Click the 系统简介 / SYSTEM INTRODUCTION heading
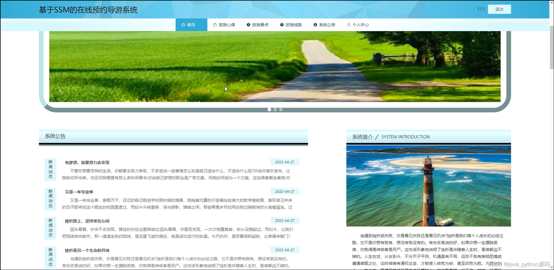 point(391,137)
